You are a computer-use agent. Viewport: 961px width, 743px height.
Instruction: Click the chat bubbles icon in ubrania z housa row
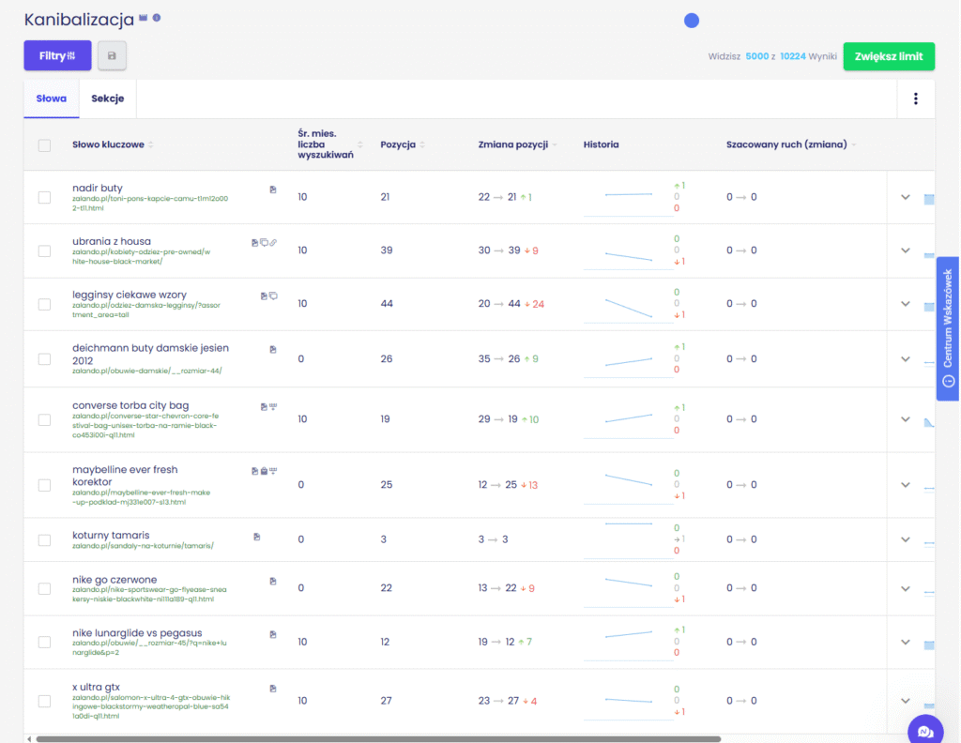264,243
